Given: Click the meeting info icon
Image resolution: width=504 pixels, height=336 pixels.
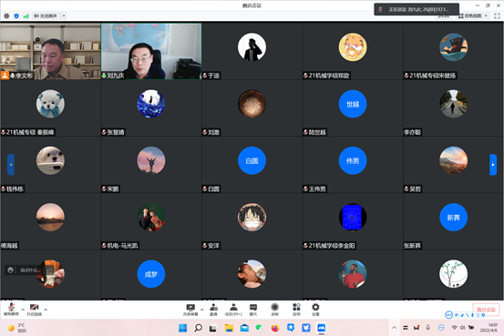Looking at the screenshot, I should pos(6,15).
